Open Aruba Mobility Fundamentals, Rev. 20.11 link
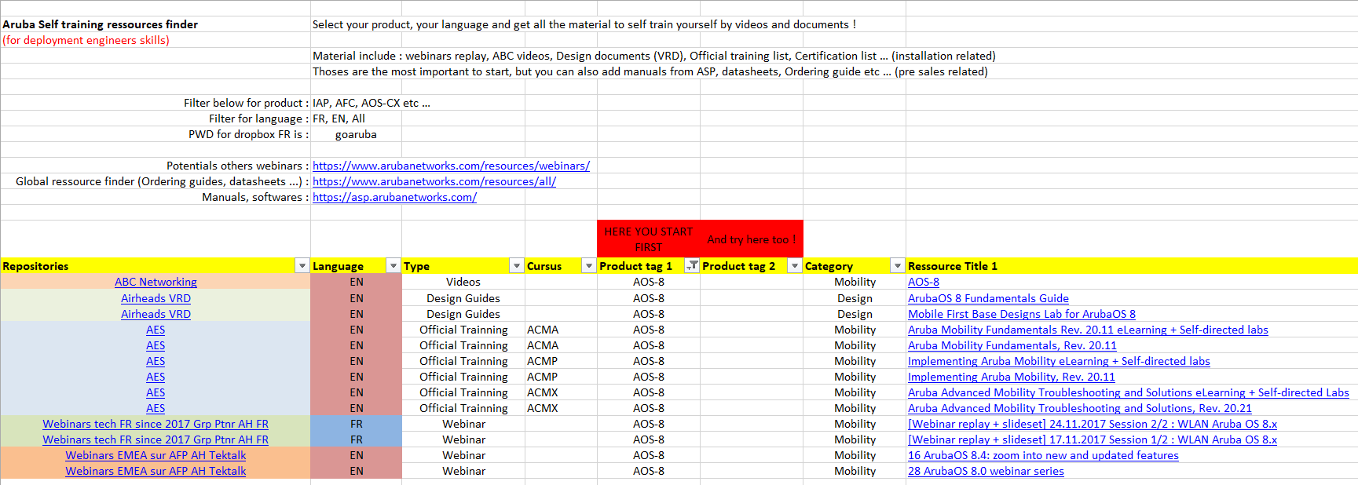Viewport: 1358px width, 485px height. click(1012, 345)
